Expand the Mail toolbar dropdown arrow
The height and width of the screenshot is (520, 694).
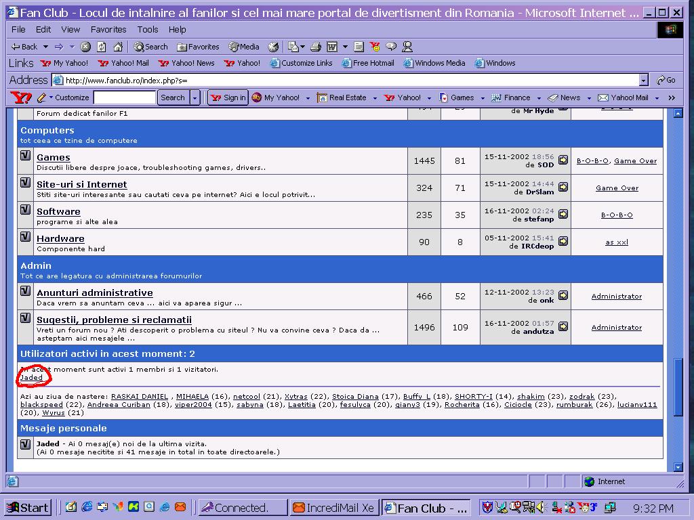303,47
